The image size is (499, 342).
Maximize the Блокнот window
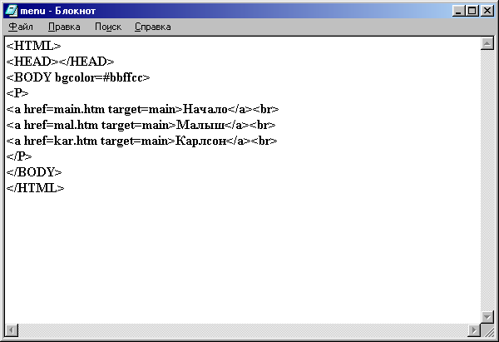point(472,11)
